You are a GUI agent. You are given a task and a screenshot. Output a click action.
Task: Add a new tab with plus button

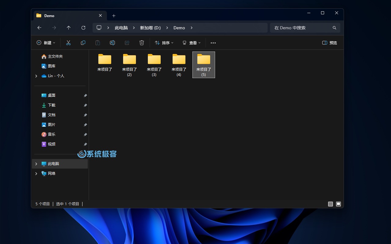(114, 16)
